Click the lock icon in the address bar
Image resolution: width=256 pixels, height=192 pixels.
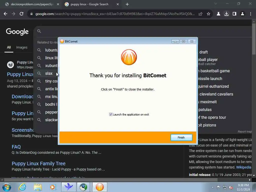point(31,14)
